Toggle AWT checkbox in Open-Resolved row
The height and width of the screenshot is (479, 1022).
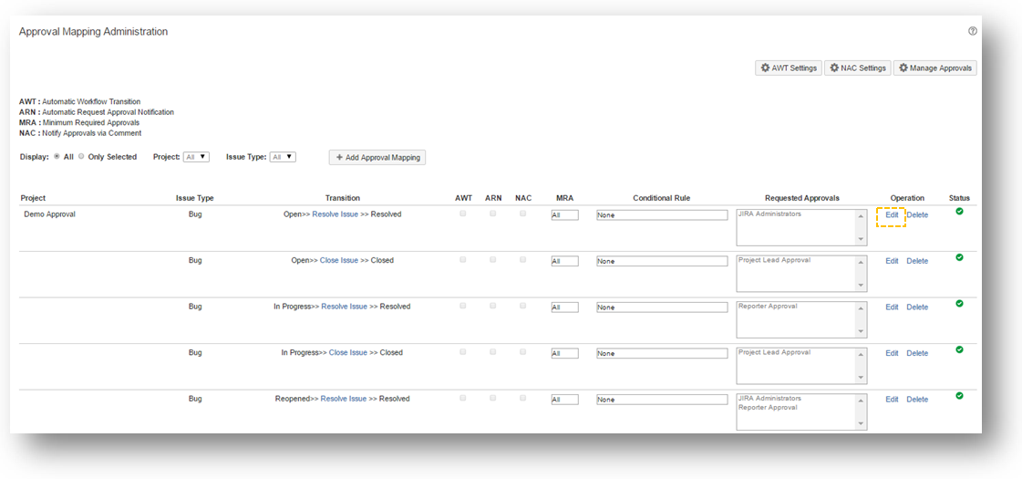463,213
